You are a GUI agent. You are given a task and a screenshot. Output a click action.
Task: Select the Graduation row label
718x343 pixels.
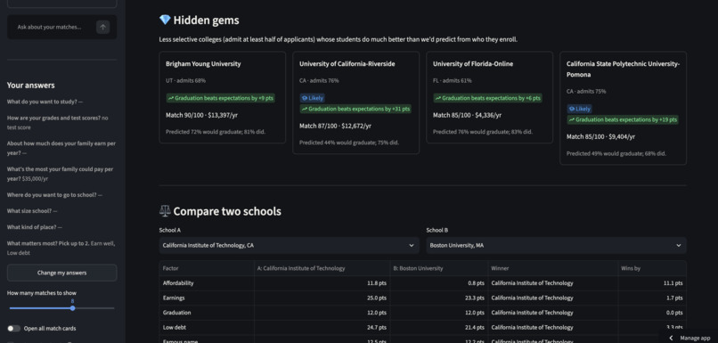(176, 313)
